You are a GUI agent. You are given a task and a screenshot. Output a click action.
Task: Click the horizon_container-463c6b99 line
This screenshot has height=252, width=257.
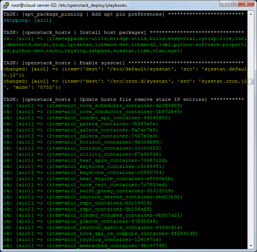(x=82, y=142)
